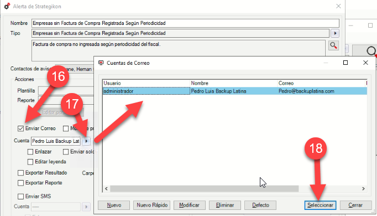Image resolution: width=377 pixels, height=216 pixels.
Task: Set account as Defecto
Action: click(260, 205)
